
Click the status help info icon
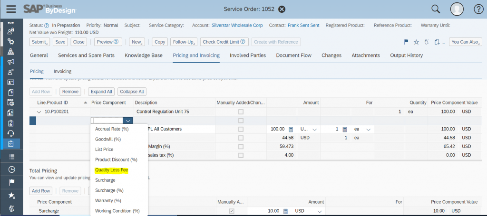click(47, 26)
